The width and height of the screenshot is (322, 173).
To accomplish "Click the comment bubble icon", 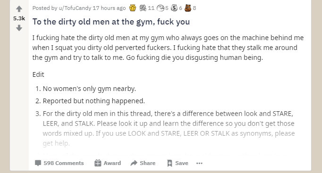I will point(38,163).
